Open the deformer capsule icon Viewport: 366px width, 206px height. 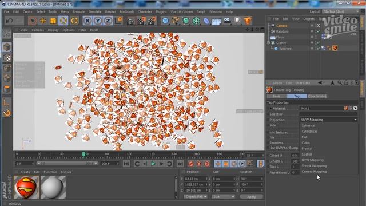(206, 21)
